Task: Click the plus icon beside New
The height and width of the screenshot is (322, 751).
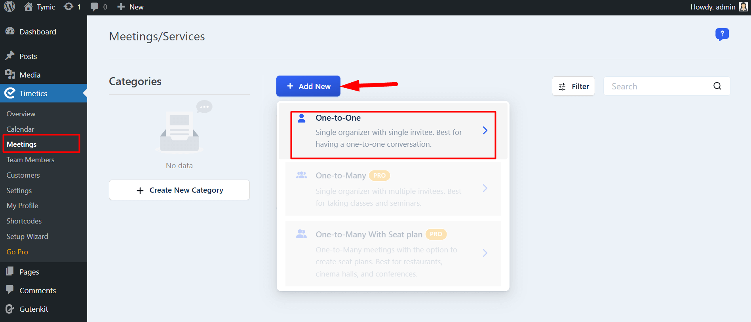Action: click(121, 7)
